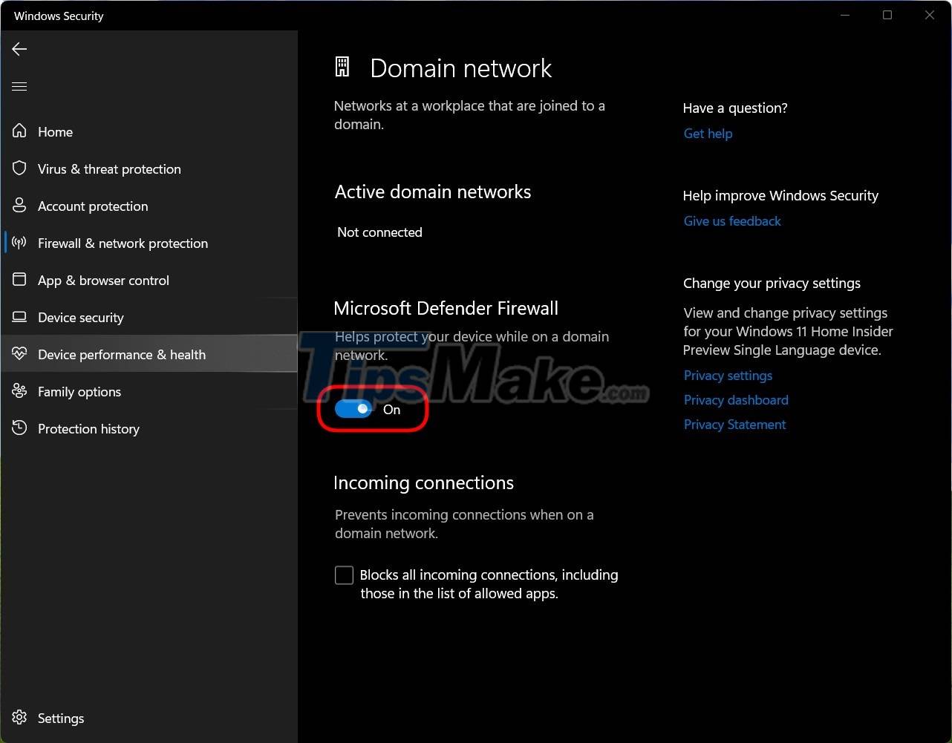Viewport: 952px width, 743px height.
Task: Click Incoming connections heading
Action: point(423,482)
